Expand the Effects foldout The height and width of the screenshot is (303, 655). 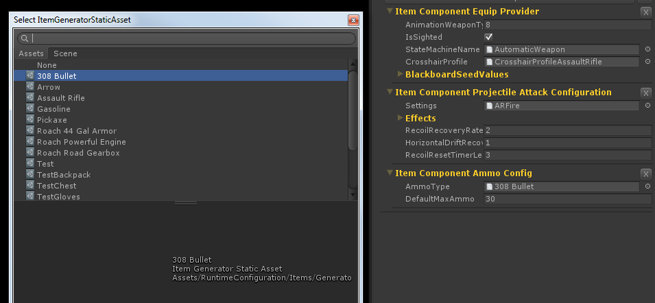[401, 118]
